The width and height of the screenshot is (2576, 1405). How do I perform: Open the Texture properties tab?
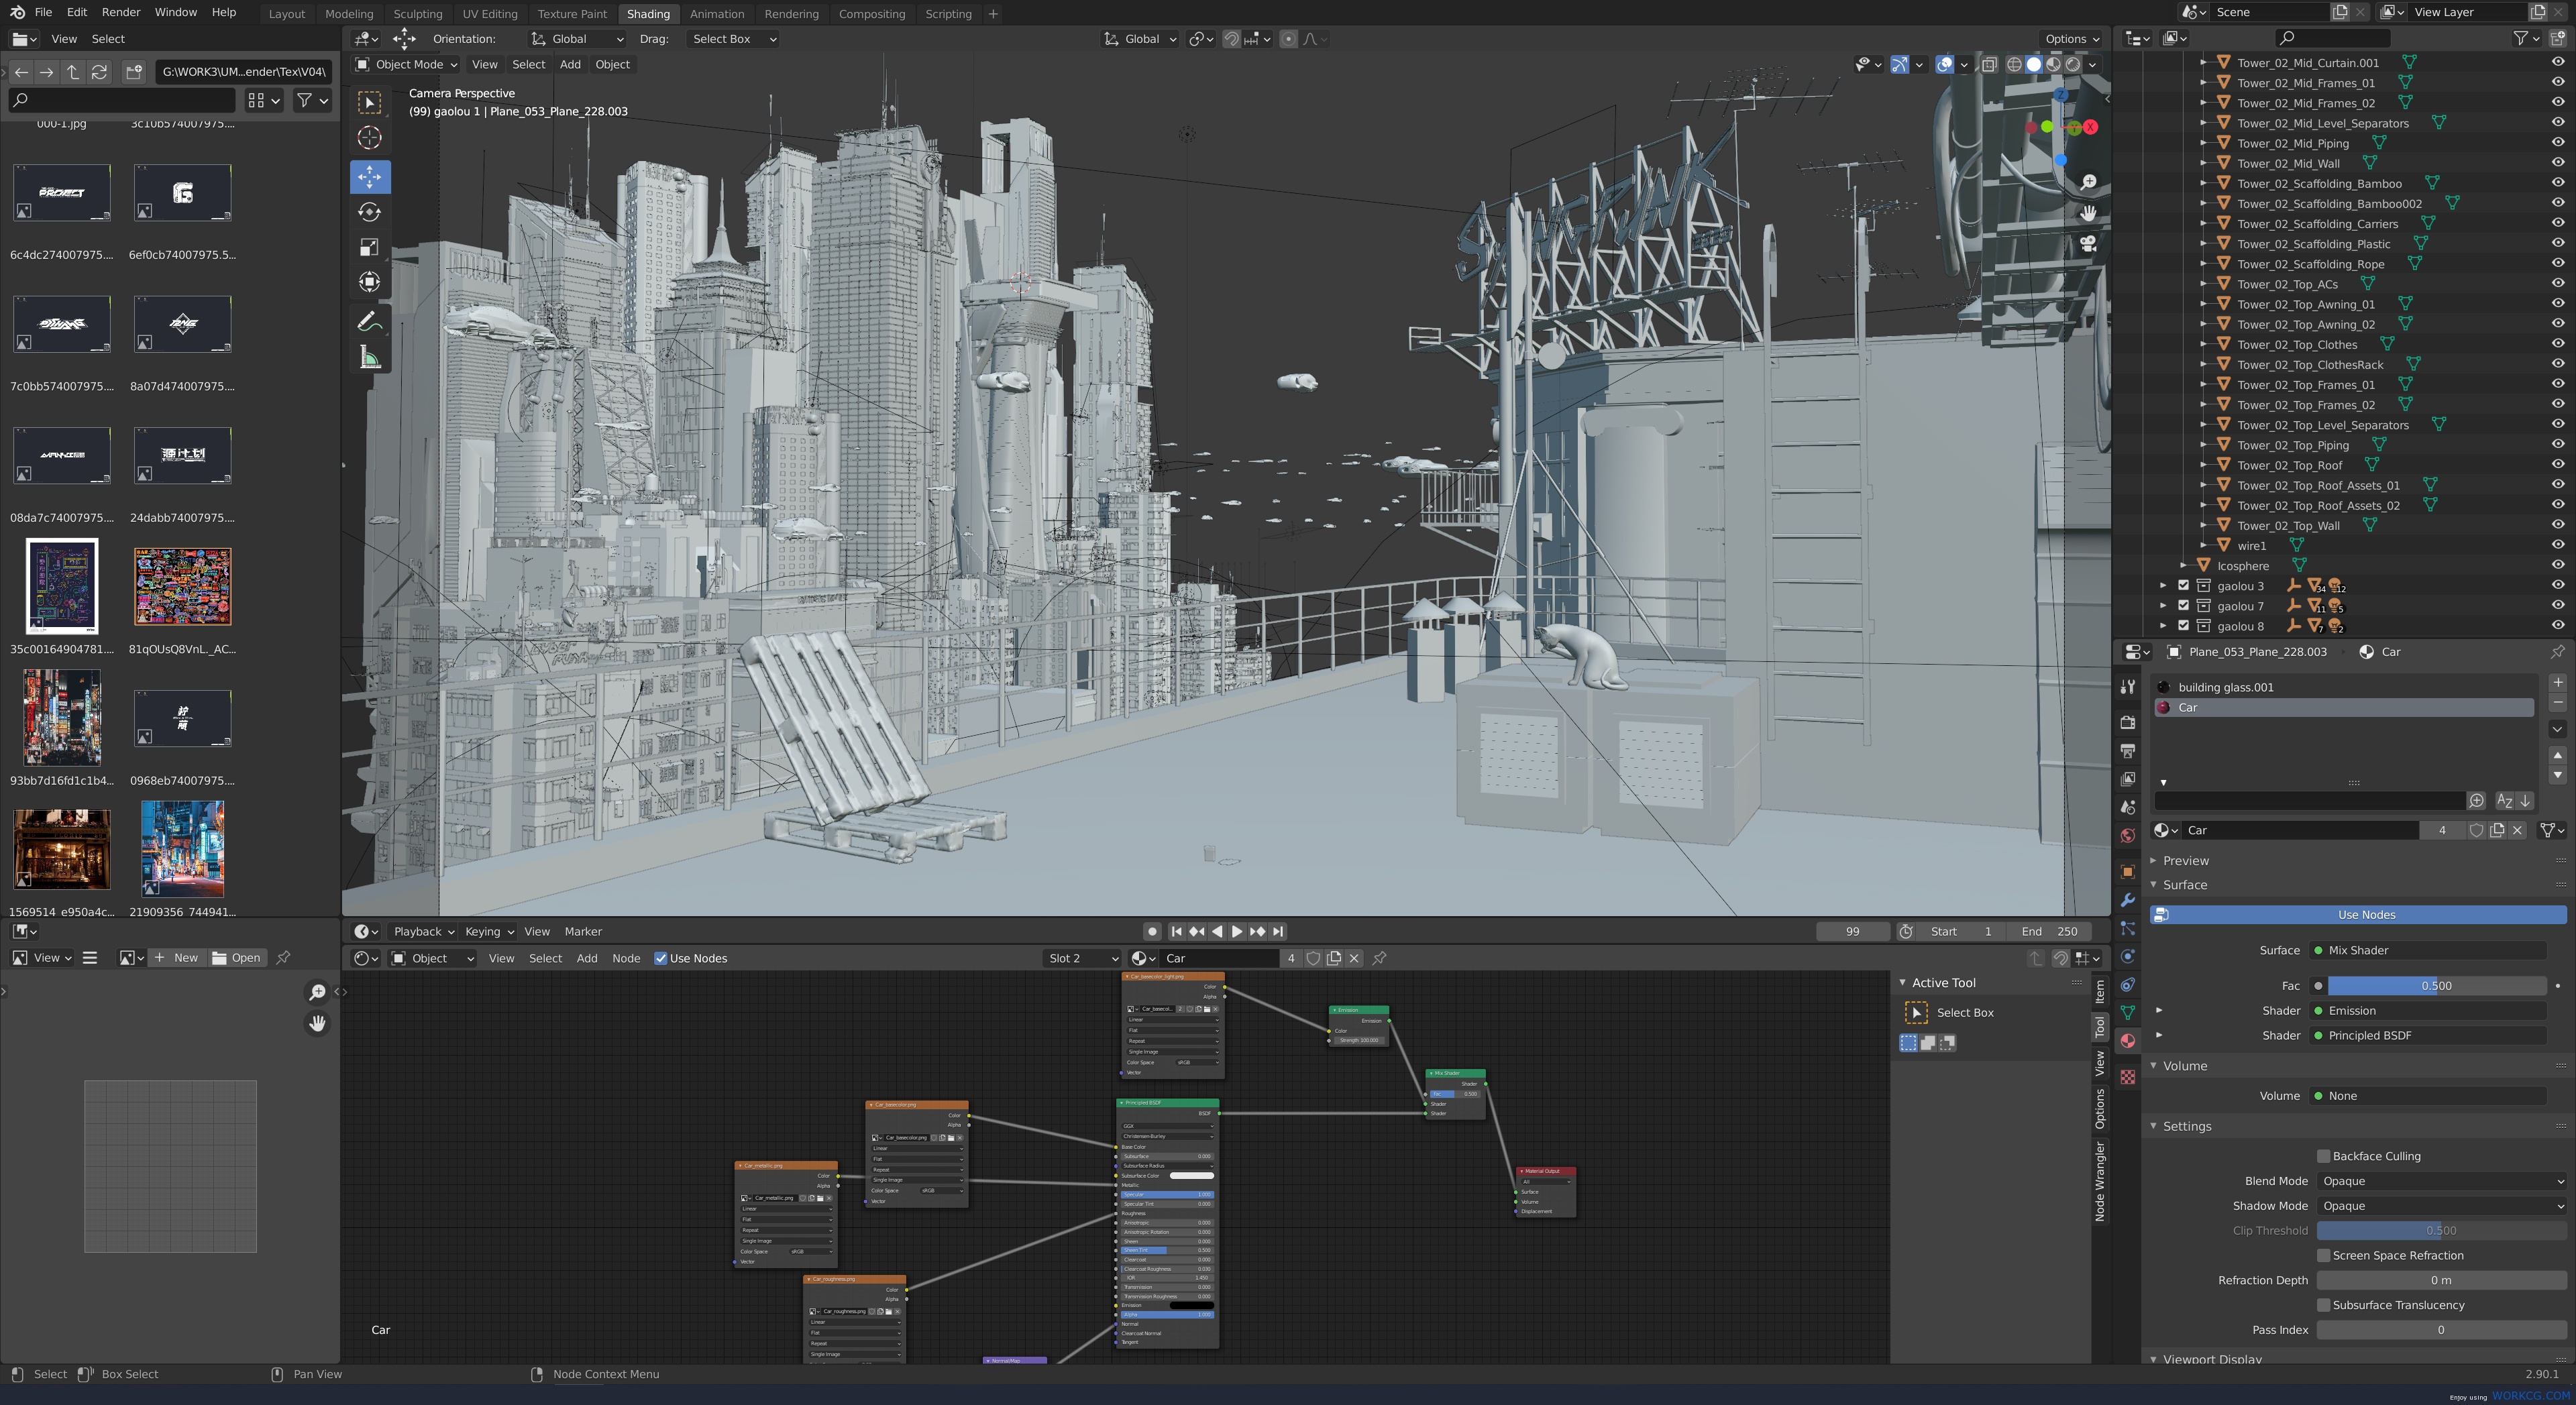[2128, 1077]
